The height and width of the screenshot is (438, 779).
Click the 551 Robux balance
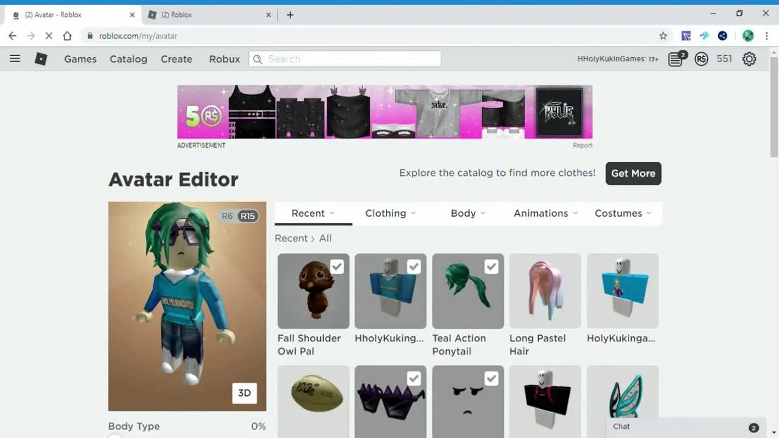[x=724, y=59]
